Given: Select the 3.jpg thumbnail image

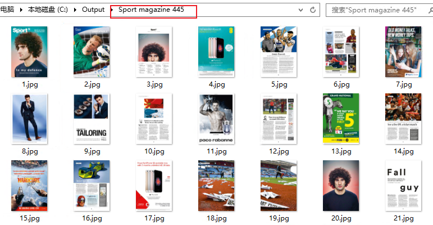Looking at the screenshot, I should click(154, 52).
